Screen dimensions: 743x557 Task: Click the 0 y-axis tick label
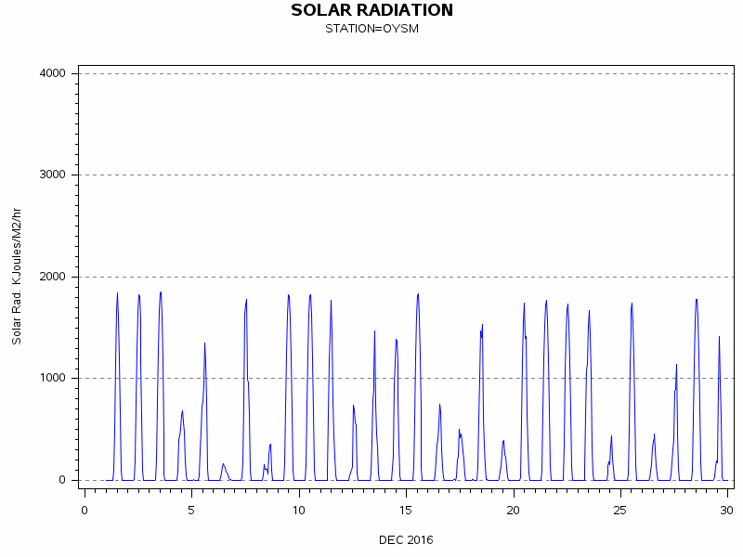(x=62, y=480)
